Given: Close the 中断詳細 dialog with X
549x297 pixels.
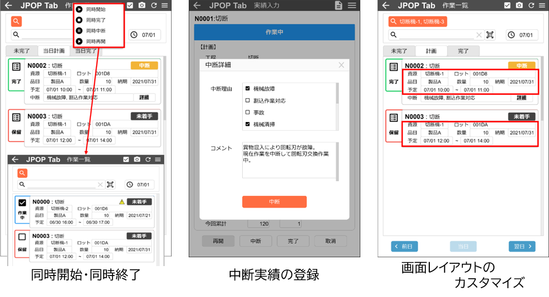Looking at the screenshot, I should [341, 65].
